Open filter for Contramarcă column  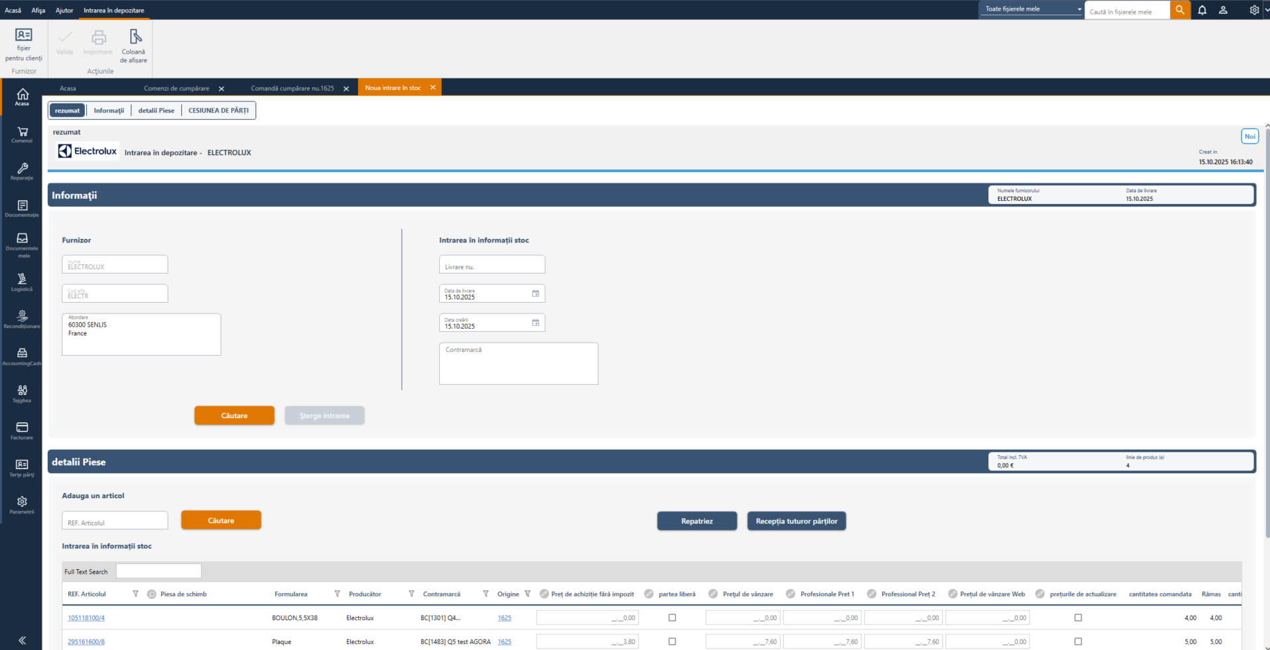coord(485,594)
